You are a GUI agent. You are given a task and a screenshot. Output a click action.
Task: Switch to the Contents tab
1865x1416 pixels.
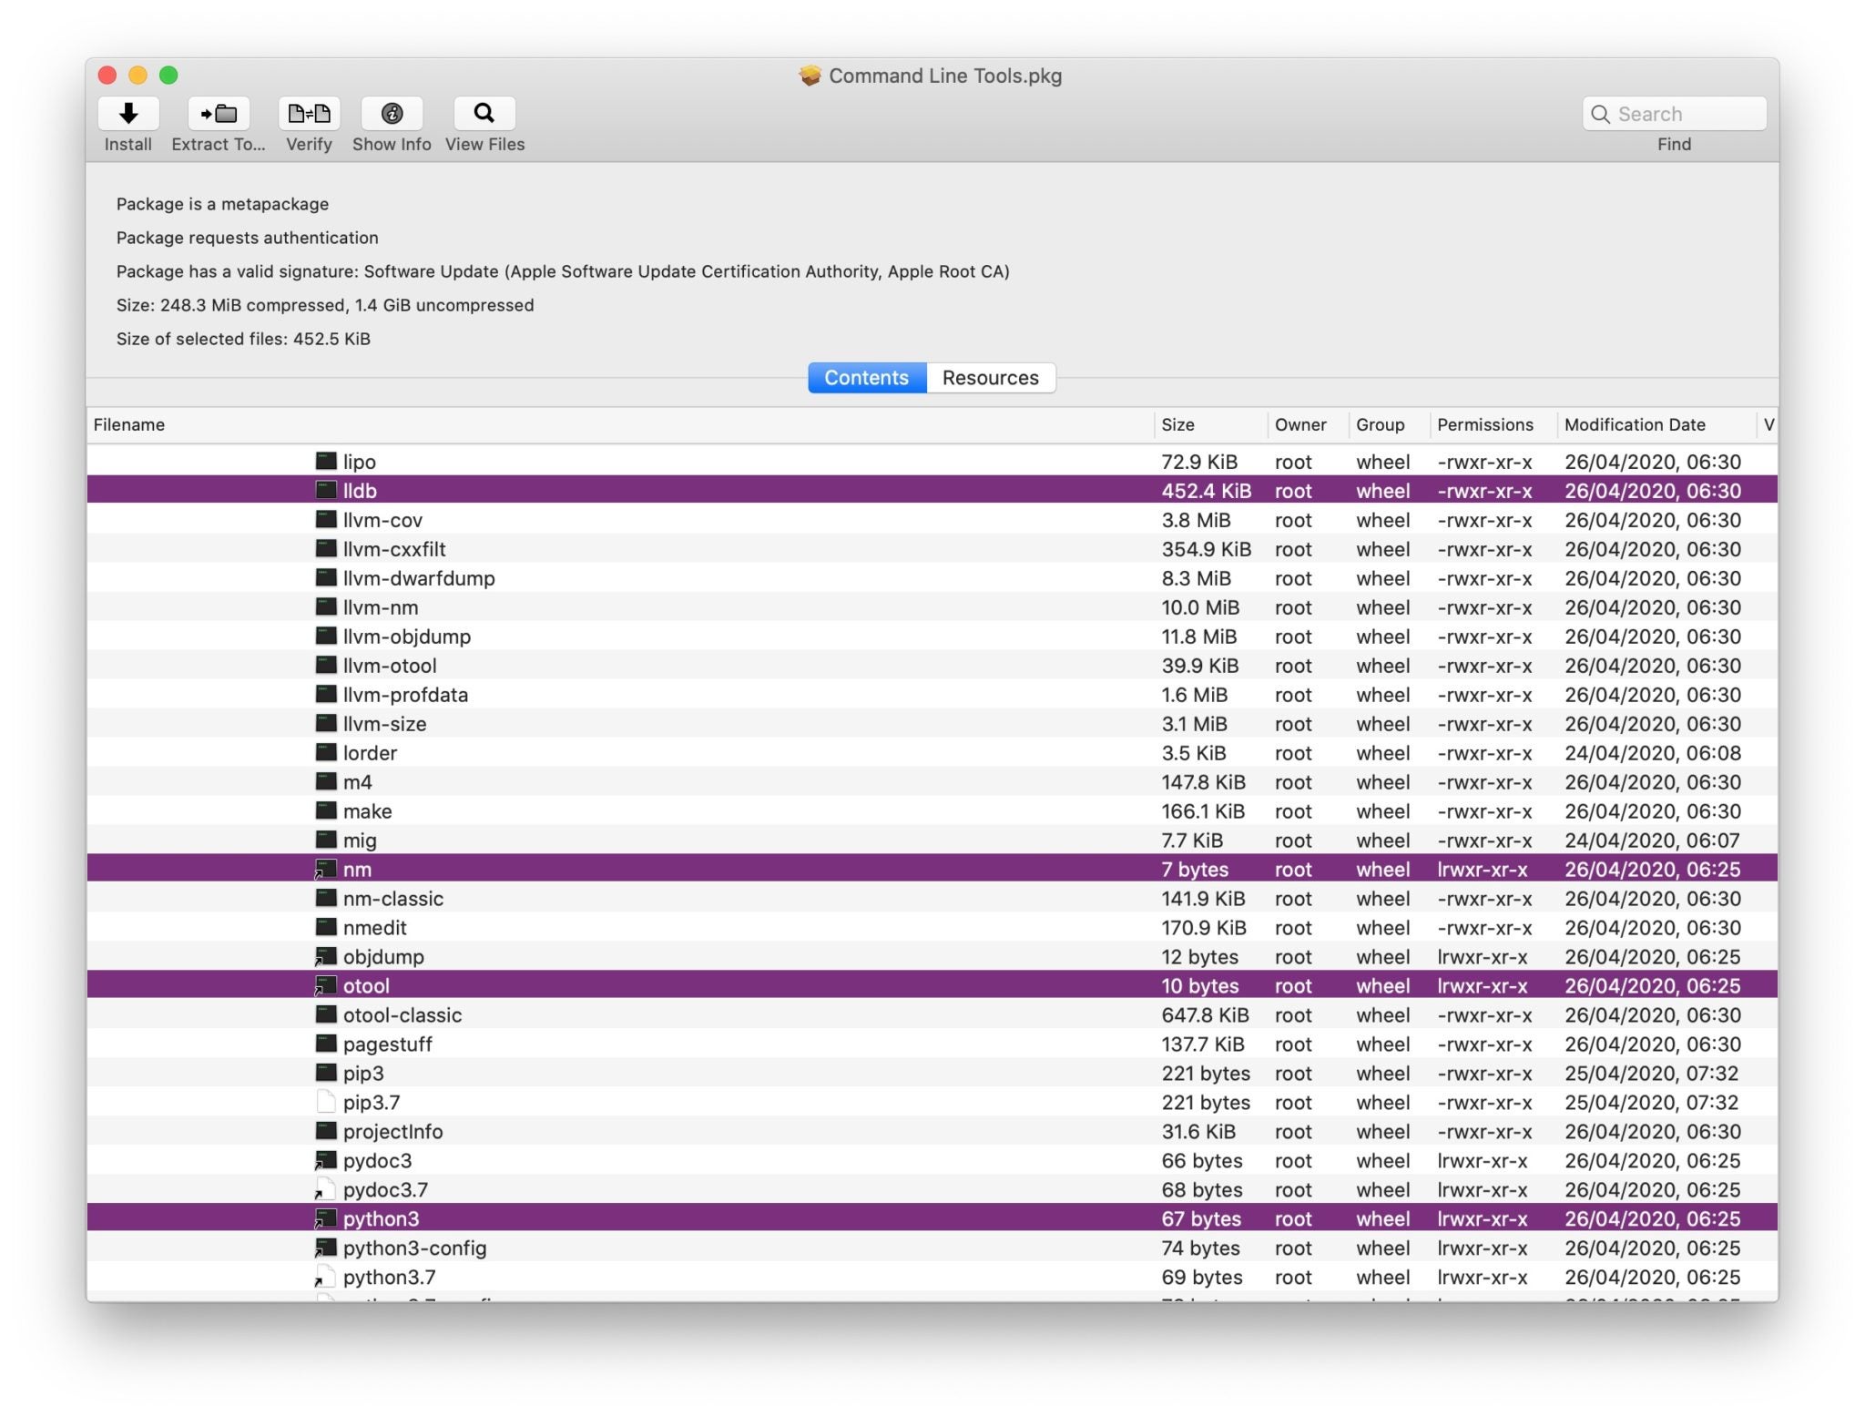click(x=866, y=378)
